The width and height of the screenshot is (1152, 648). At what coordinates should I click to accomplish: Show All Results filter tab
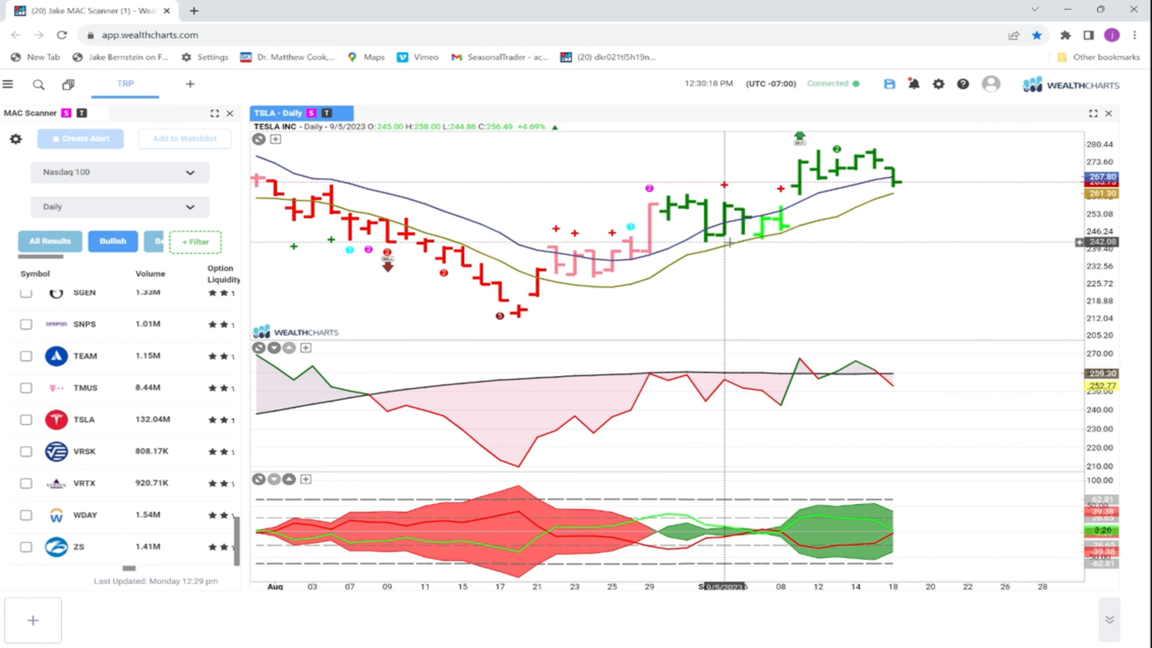50,241
